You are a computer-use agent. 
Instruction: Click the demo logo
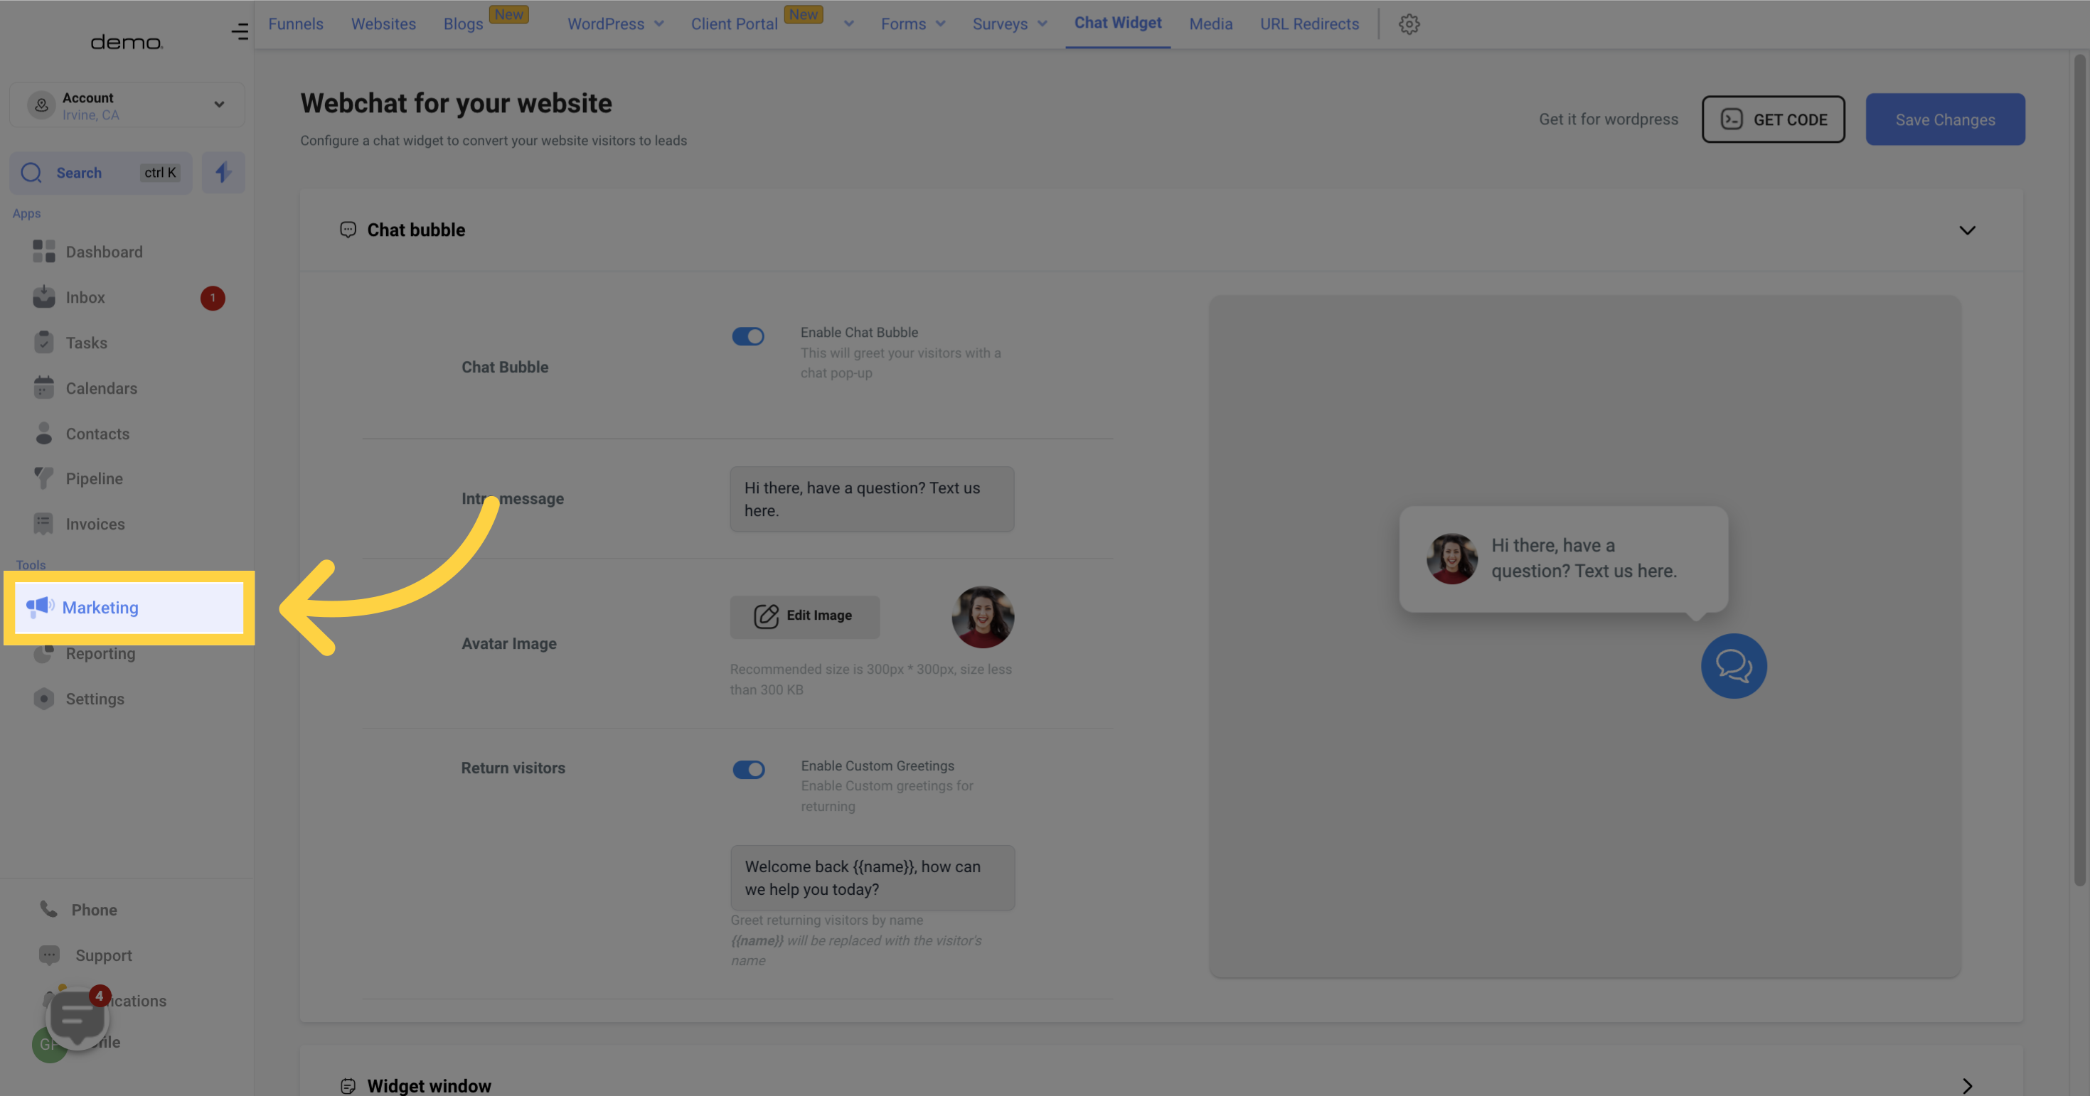pos(127,42)
